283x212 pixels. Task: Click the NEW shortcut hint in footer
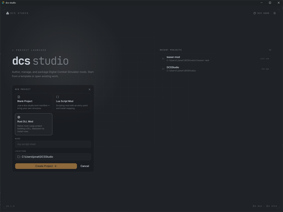[257, 206]
